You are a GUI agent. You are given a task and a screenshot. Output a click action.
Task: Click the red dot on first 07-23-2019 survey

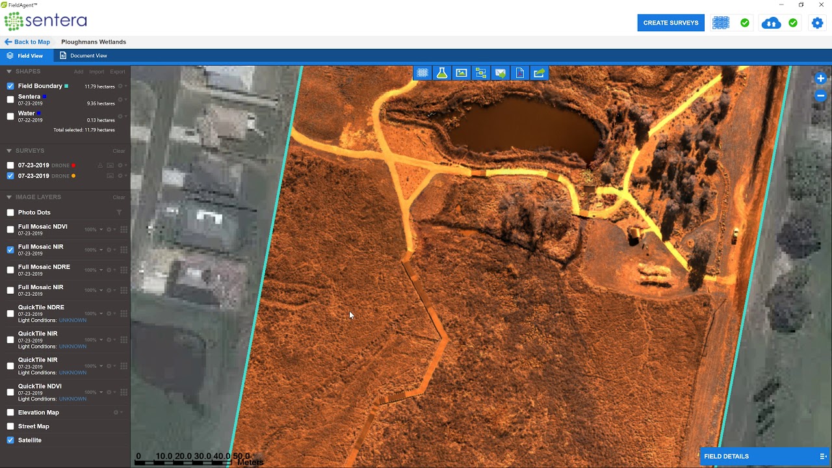coord(73,166)
